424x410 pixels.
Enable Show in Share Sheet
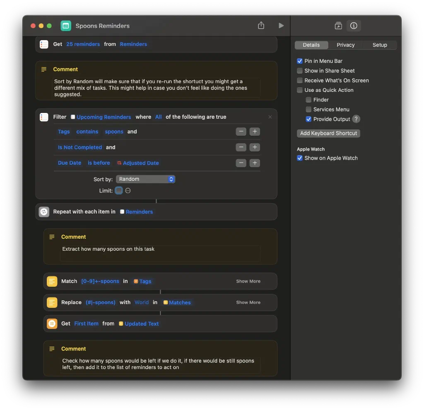pos(300,71)
